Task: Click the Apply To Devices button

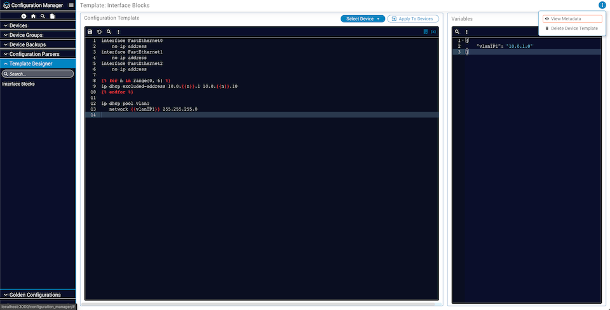Action: coord(412,19)
